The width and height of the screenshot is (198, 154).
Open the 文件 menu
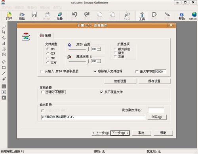pos(7,8)
